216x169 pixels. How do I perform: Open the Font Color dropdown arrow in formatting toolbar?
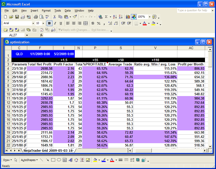point(149,23)
